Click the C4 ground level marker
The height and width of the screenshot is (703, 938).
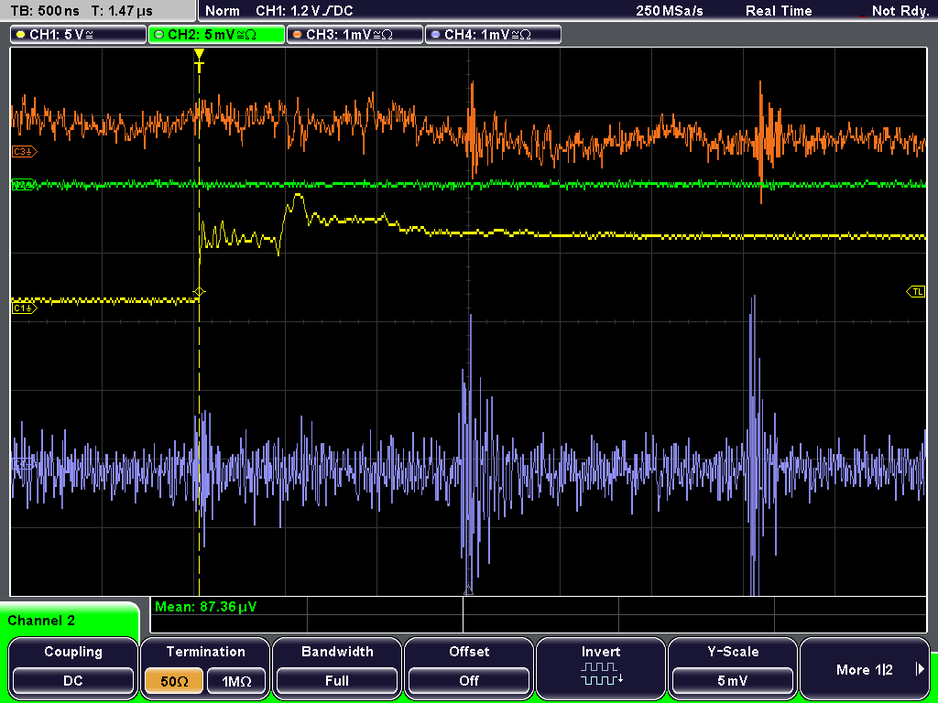tap(24, 463)
